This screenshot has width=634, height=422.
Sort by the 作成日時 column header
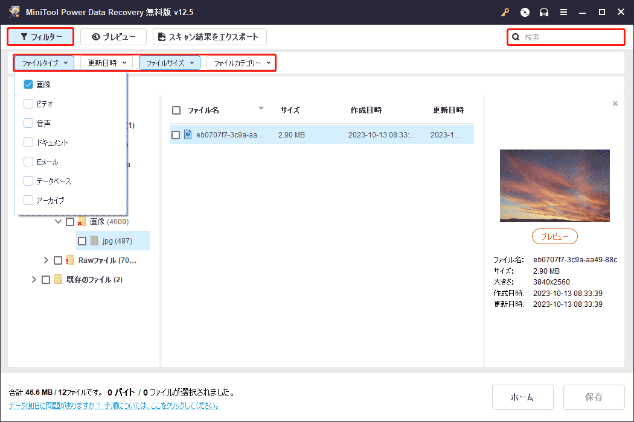(x=366, y=110)
